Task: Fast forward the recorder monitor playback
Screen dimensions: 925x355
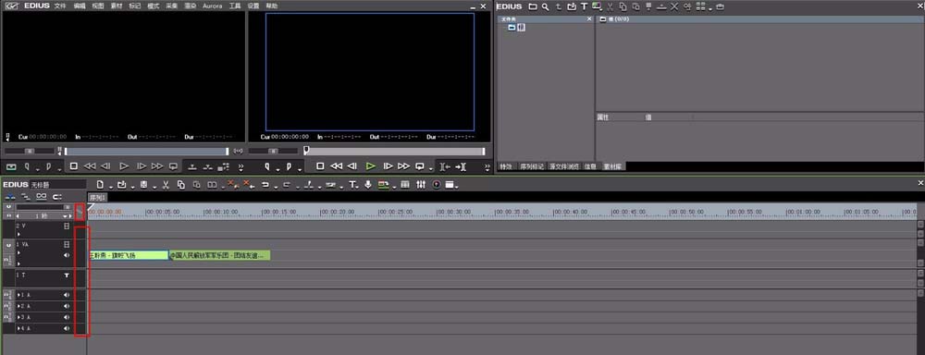Action: pyautogui.click(x=403, y=167)
